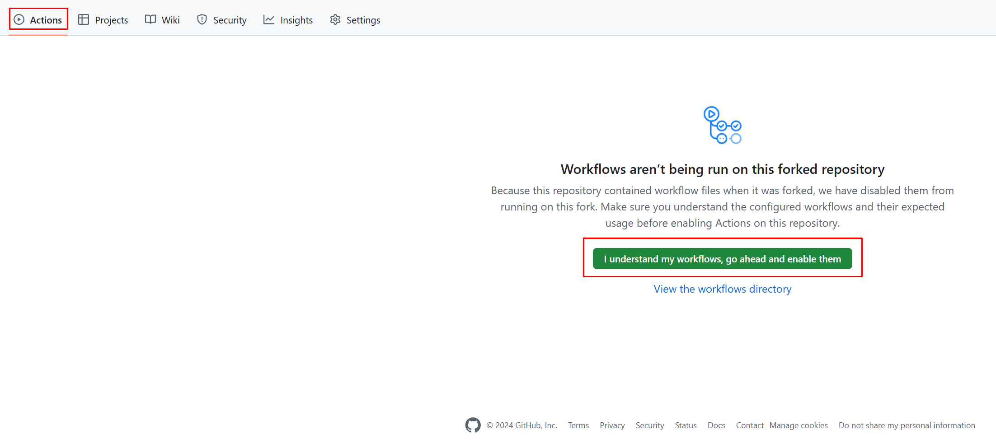This screenshot has width=996, height=448.
Task: Click the Insights graph icon
Action: 269,19
